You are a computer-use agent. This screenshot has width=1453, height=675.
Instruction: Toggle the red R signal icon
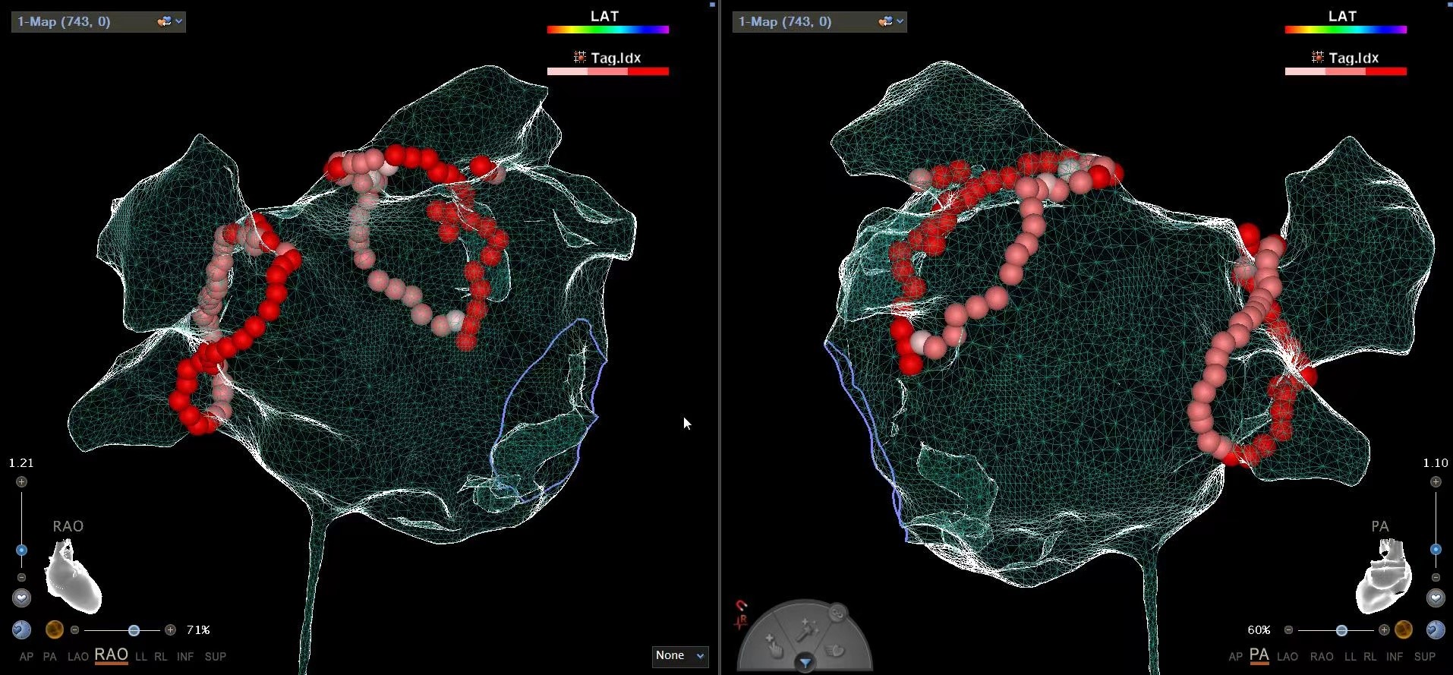[x=741, y=622]
